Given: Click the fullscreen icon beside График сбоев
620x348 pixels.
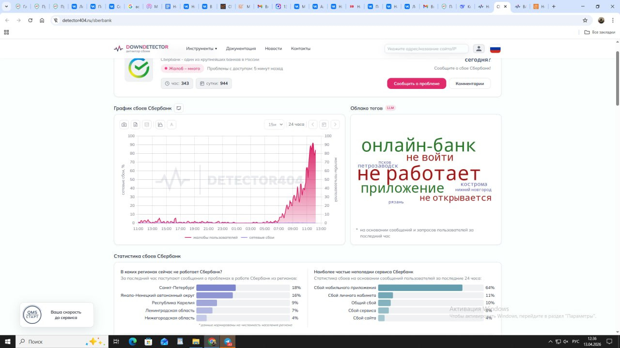Looking at the screenshot, I should 179,108.
